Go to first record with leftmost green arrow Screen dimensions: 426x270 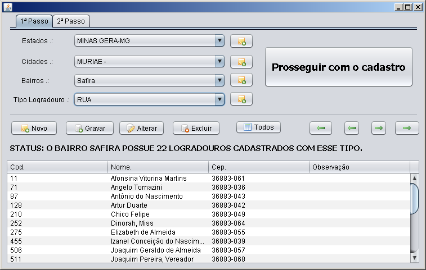tap(321, 128)
